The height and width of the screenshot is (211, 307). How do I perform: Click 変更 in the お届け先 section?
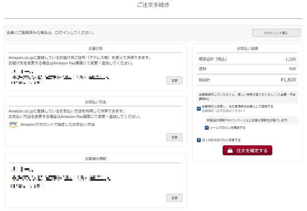[174, 80]
